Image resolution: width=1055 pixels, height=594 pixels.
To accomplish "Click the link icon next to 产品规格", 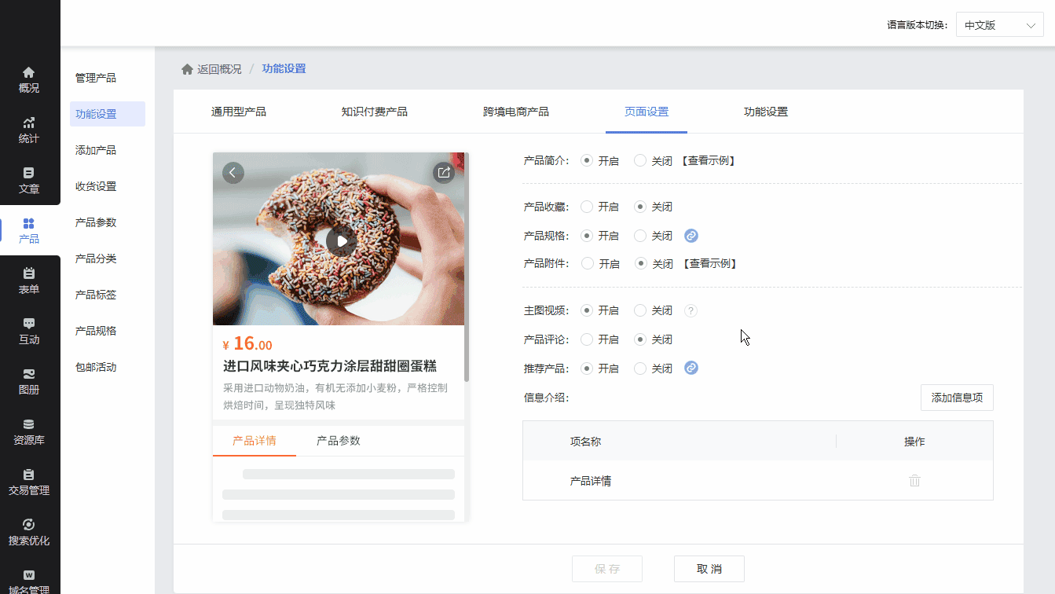I will (691, 236).
